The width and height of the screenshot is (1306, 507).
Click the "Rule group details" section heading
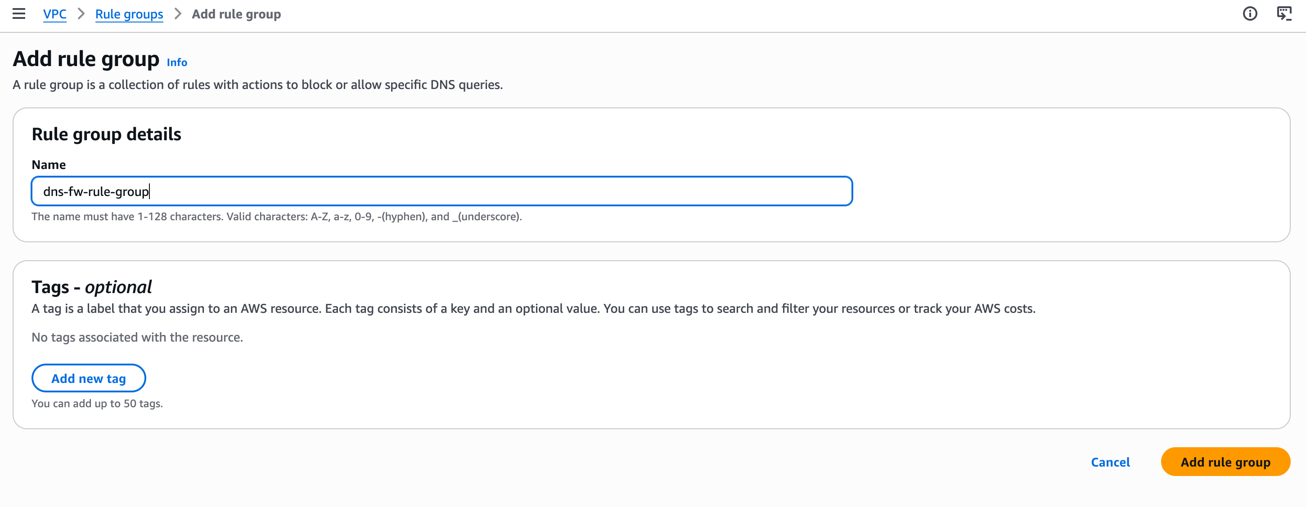(107, 134)
